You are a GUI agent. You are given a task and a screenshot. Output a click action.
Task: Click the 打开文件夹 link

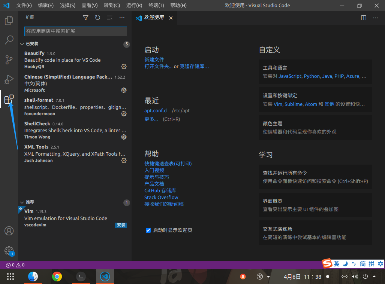point(158,66)
